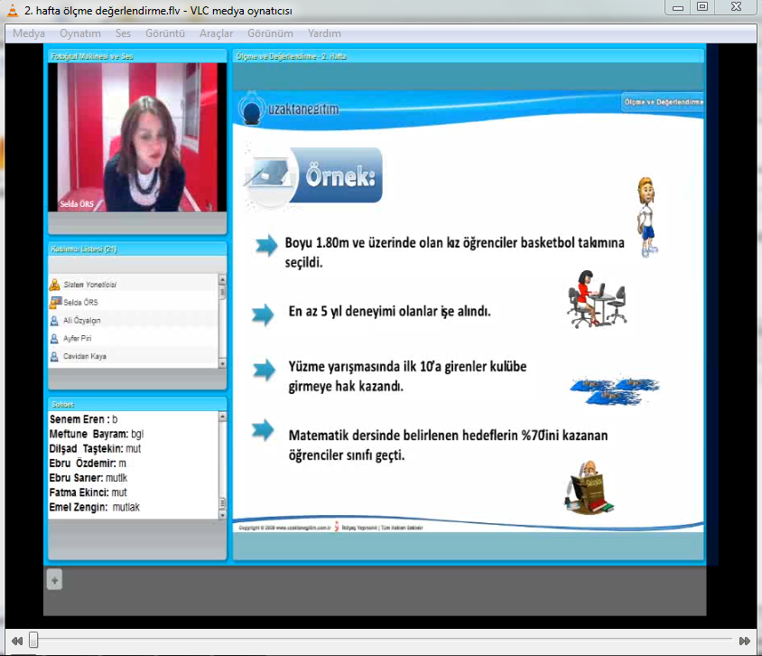Maximize the VLC window

[702, 7]
